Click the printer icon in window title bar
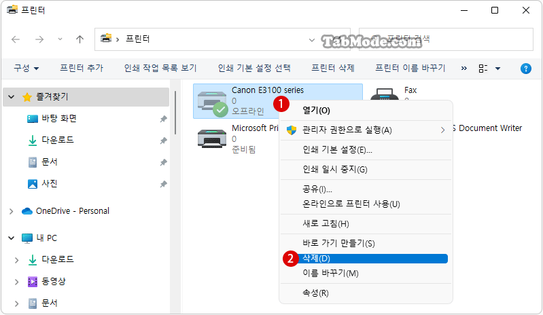This screenshot has height=315, width=543. tap(12, 10)
